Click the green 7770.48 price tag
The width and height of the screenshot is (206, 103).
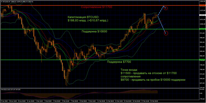pyautogui.click(x=202, y=60)
